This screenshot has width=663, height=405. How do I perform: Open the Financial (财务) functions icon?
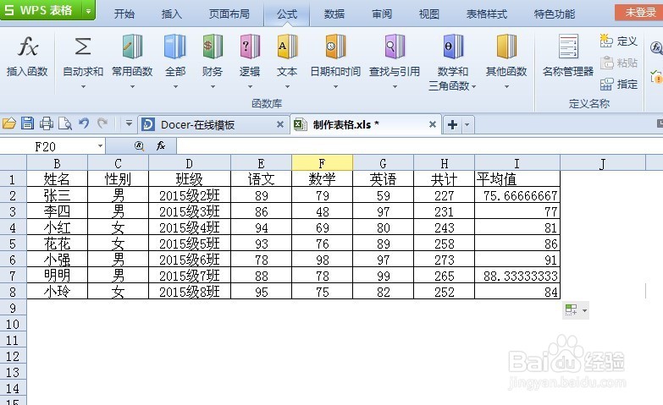213,47
